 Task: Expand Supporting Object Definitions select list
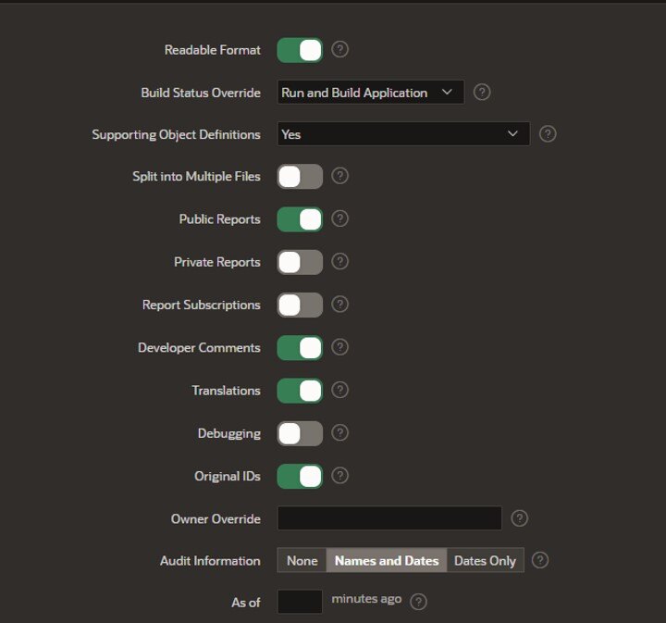[x=403, y=134]
